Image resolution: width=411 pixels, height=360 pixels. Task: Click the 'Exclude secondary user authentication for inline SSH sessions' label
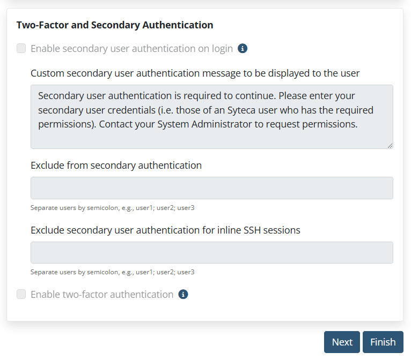click(x=165, y=230)
